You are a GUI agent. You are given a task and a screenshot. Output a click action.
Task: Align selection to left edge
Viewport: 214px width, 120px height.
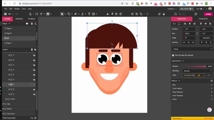click(185, 24)
